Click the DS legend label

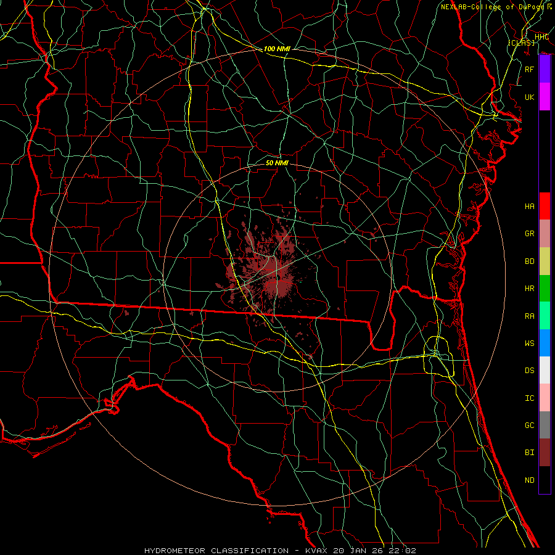click(x=530, y=371)
